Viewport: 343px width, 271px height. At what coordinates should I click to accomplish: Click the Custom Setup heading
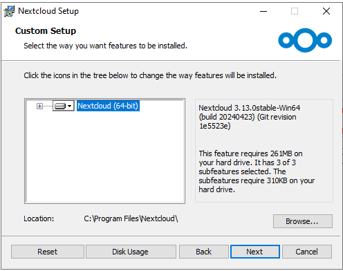click(x=46, y=31)
